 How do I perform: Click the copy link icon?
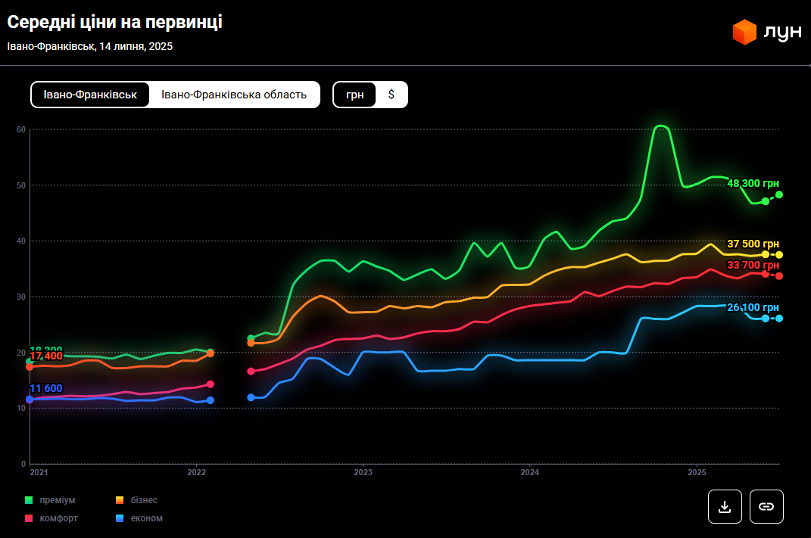tap(766, 506)
